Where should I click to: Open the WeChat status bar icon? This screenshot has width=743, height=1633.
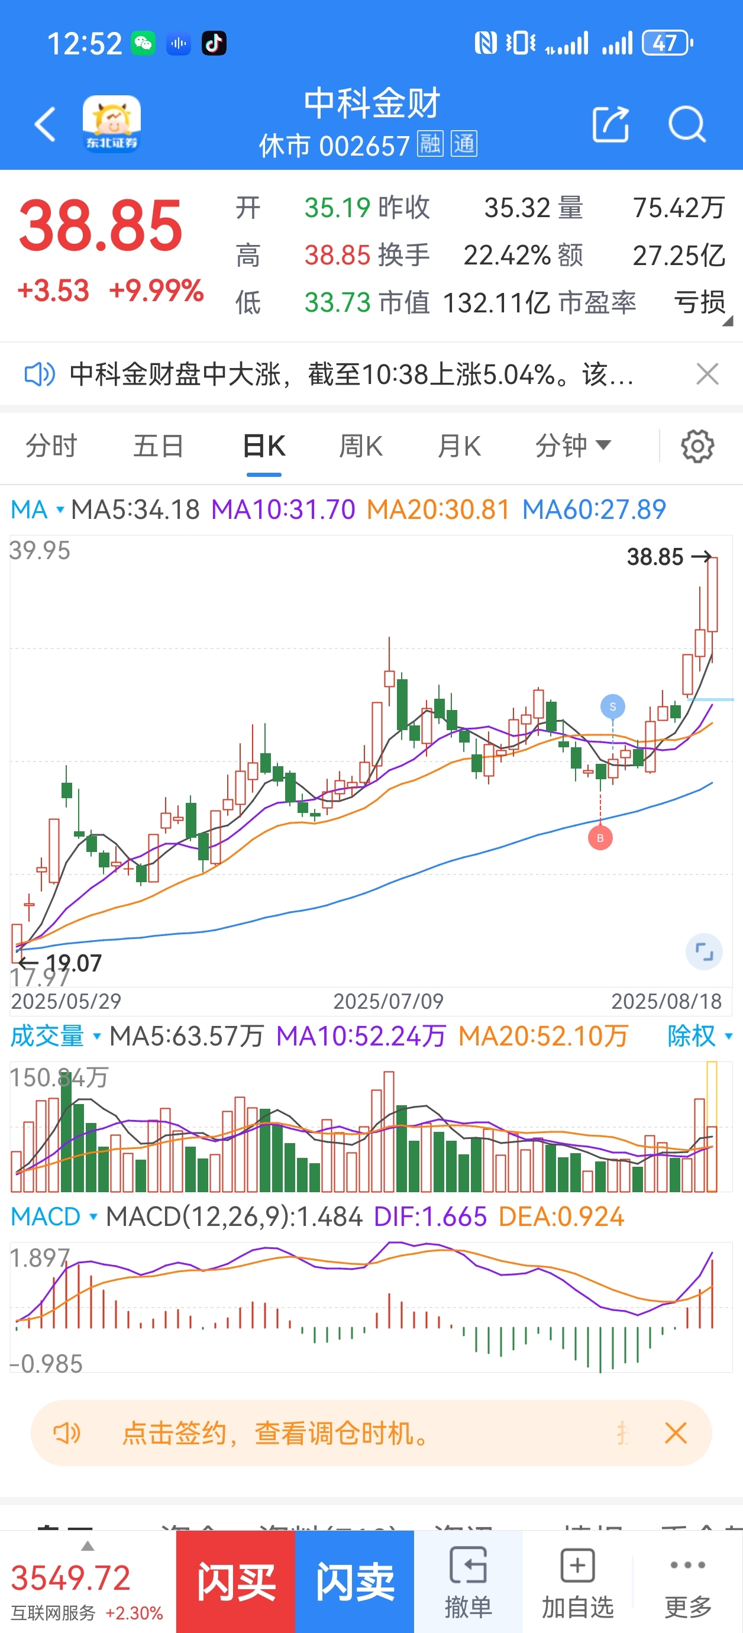tap(143, 43)
